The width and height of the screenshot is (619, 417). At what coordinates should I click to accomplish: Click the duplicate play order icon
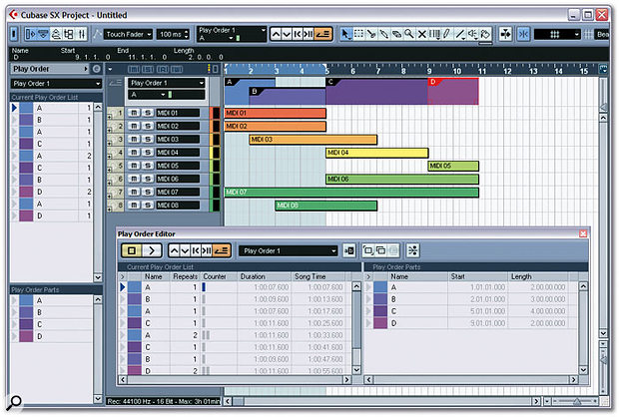coord(381,250)
